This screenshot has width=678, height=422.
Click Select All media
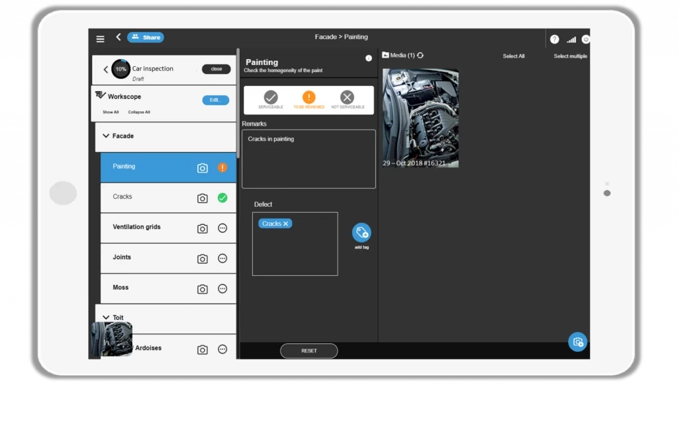point(513,56)
